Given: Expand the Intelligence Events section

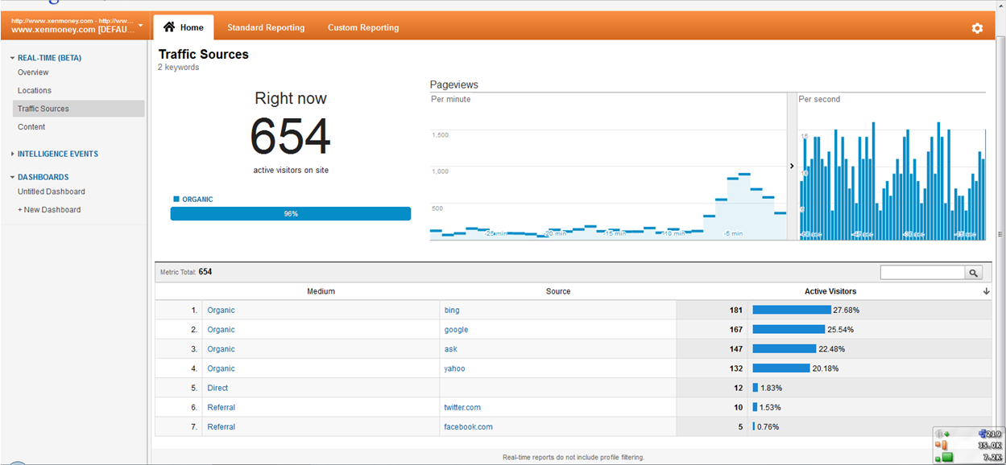Looking at the screenshot, I should click(13, 154).
